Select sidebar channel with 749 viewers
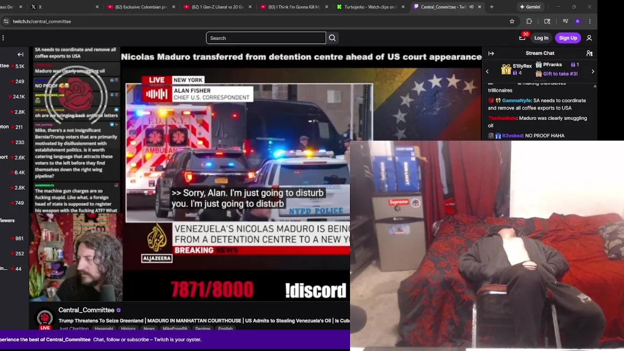 tap(15, 203)
